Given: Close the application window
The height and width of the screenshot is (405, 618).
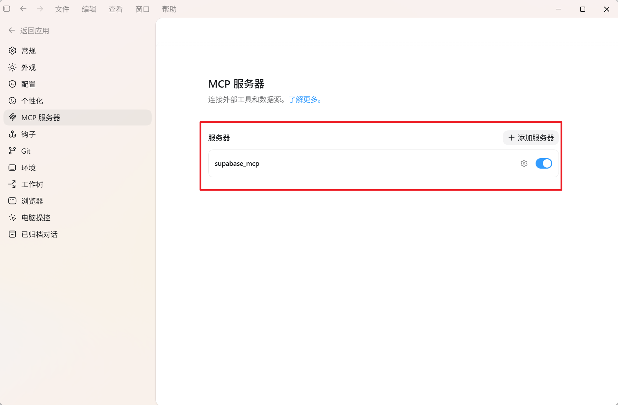Looking at the screenshot, I should tap(607, 9).
